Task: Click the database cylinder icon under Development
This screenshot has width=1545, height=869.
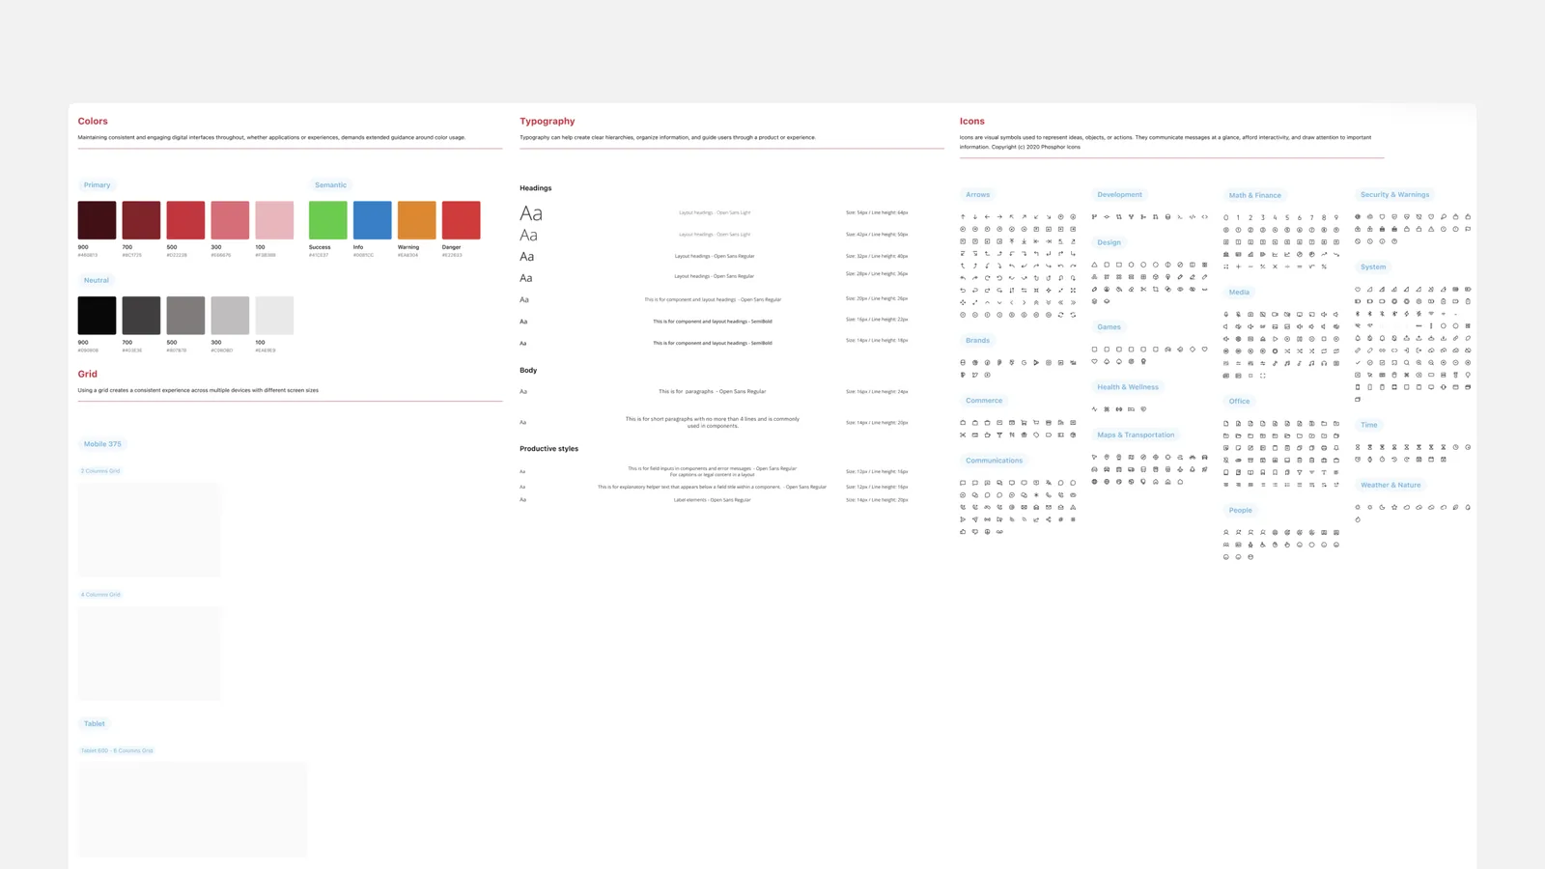Action: (1167, 217)
